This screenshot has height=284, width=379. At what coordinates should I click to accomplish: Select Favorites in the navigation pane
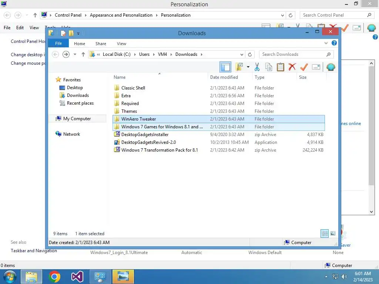(x=72, y=80)
